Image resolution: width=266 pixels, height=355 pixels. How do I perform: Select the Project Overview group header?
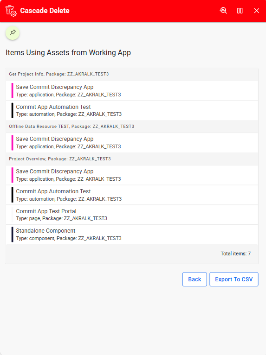(x=132, y=158)
